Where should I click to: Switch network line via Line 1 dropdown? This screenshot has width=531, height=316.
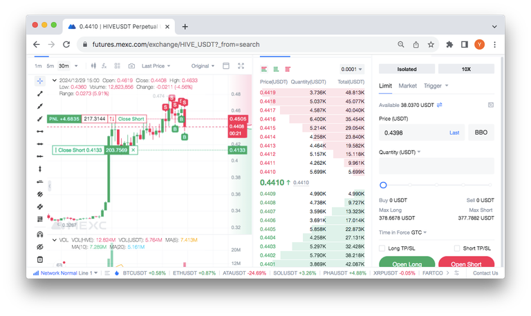click(x=88, y=273)
